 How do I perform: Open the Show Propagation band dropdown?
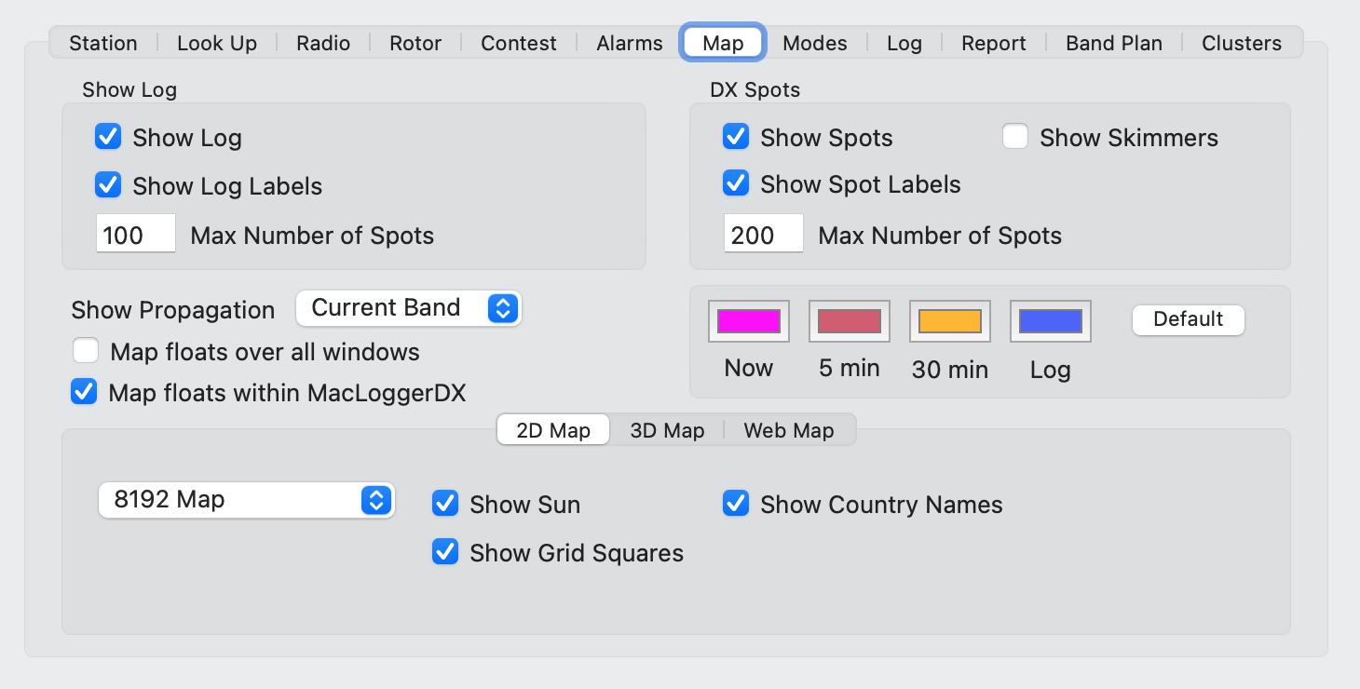click(x=408, y=307)
